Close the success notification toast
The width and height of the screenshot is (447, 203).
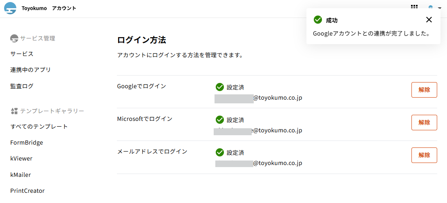[429, 20]
